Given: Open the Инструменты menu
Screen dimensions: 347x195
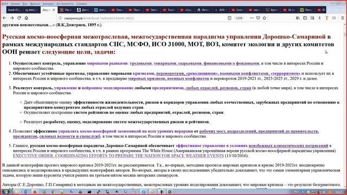Looking at the screenshot, I should [65, 4].
